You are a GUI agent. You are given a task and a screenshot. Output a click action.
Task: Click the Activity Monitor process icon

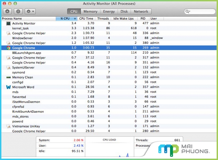tap(8, 23)
